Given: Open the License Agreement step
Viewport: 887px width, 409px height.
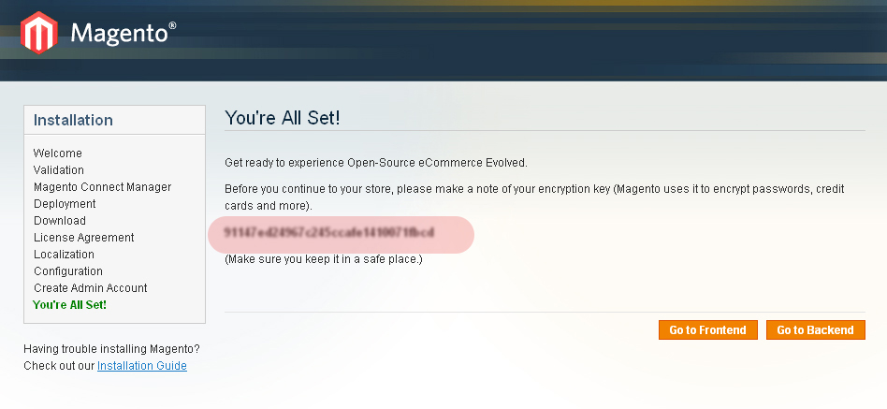Looking at the screenshot, I should point(83,238).
